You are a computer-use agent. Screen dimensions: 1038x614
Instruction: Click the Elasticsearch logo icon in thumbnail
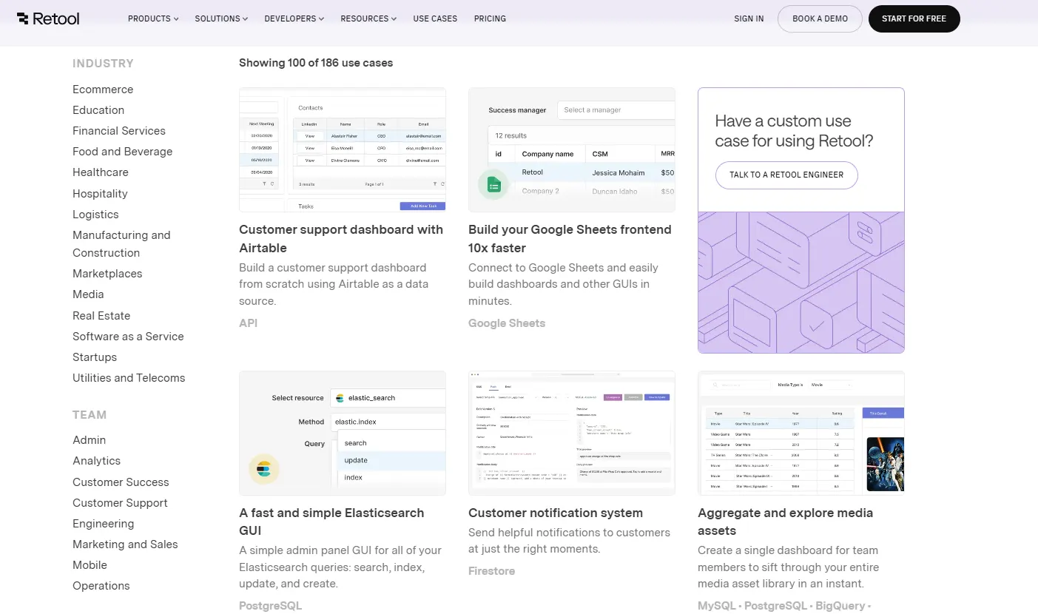tap(263, 469)
